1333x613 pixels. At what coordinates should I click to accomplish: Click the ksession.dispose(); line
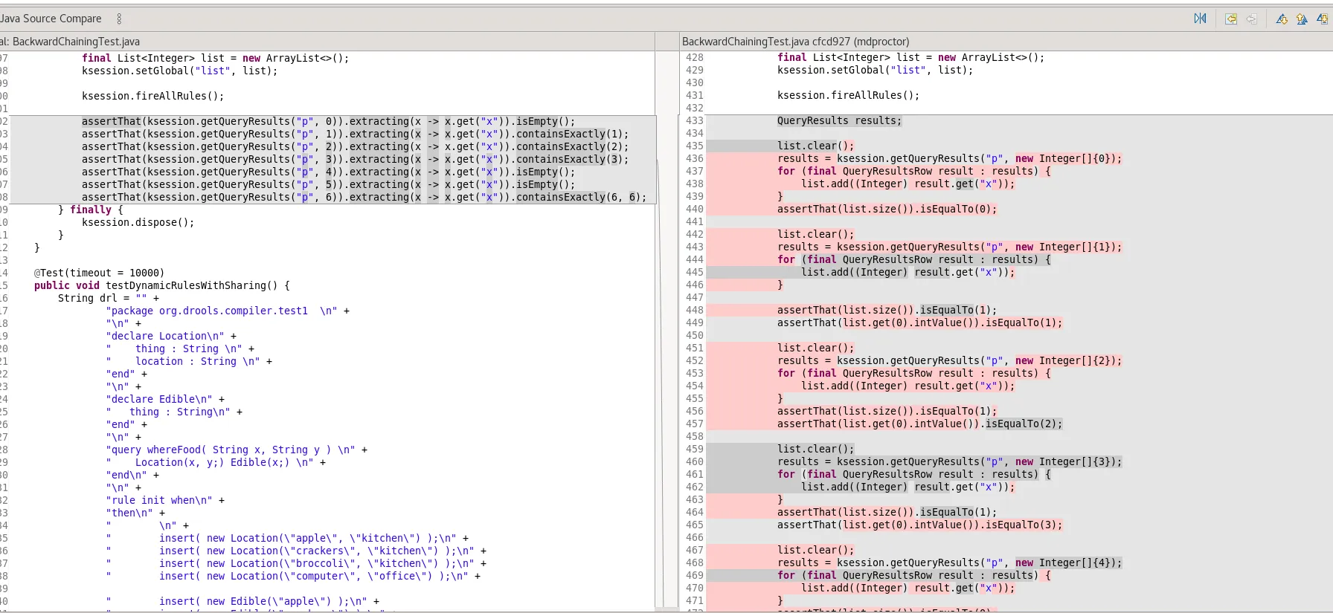tap(138, 222)
